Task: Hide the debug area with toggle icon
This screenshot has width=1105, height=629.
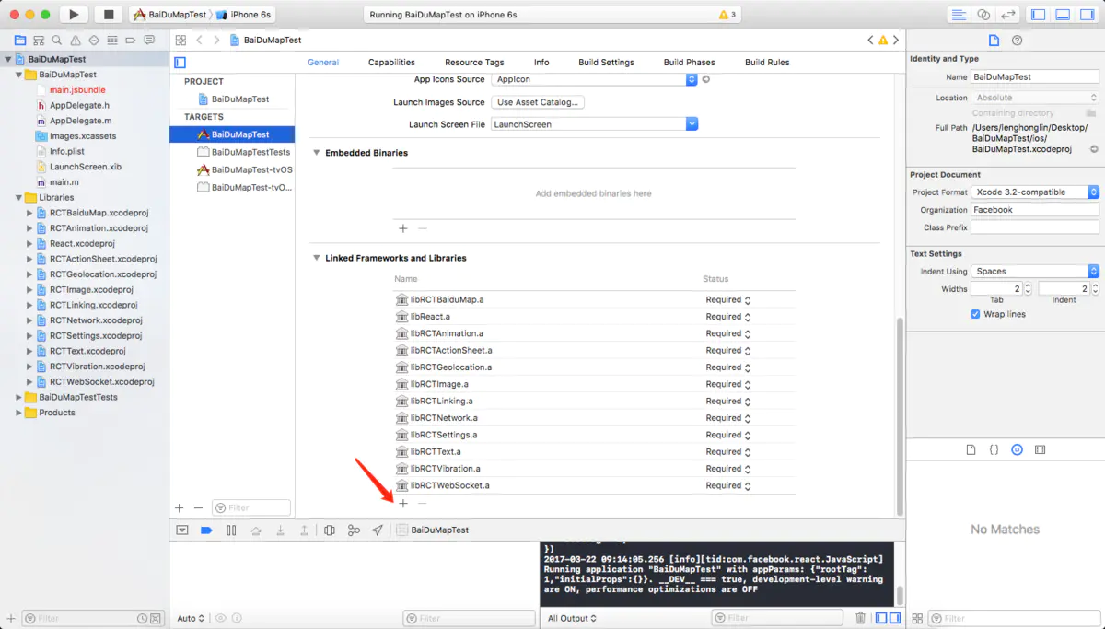Action: [x=182, y=530]
